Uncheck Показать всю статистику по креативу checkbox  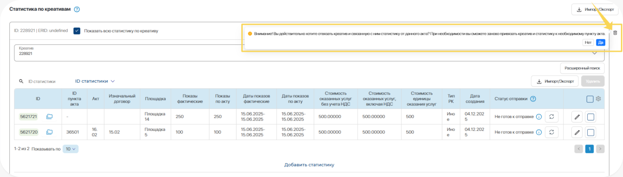[77, 31]
